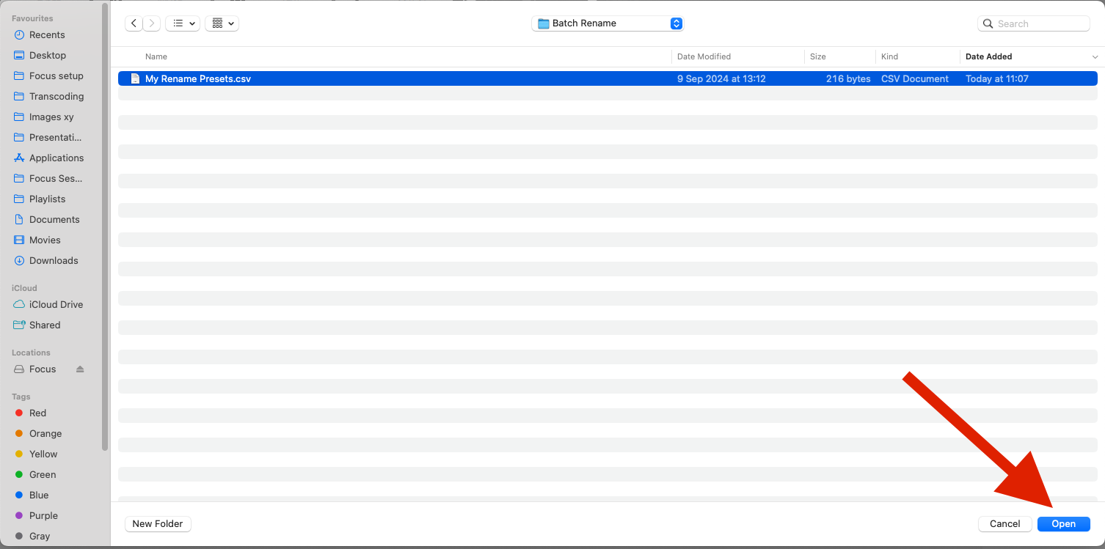The height and width of the screenshot is (549, 1105).
Task: Click the Desktop sidebar icon
Action: (19, 55)
